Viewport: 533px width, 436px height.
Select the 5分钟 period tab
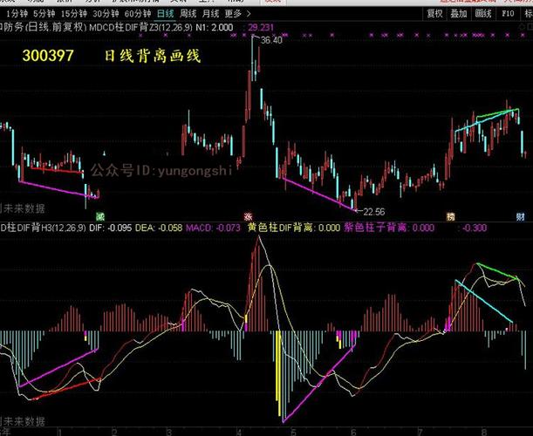(x=44, y=14)
